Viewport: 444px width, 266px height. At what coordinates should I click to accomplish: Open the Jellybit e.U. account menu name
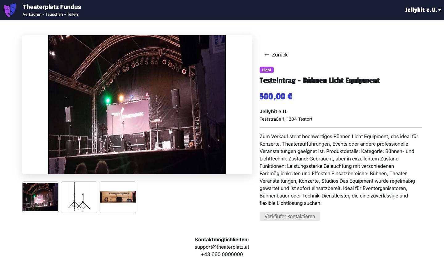421,10
